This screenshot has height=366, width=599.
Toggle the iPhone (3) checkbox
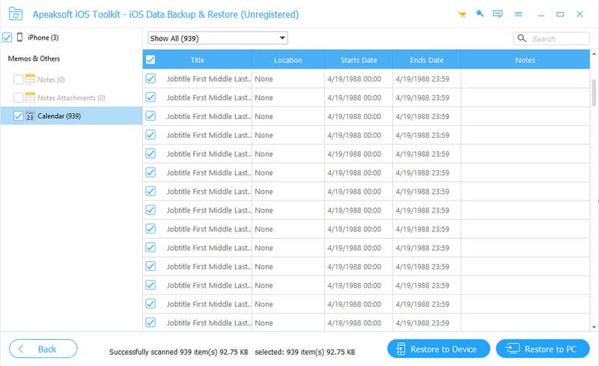pos(7,37)
